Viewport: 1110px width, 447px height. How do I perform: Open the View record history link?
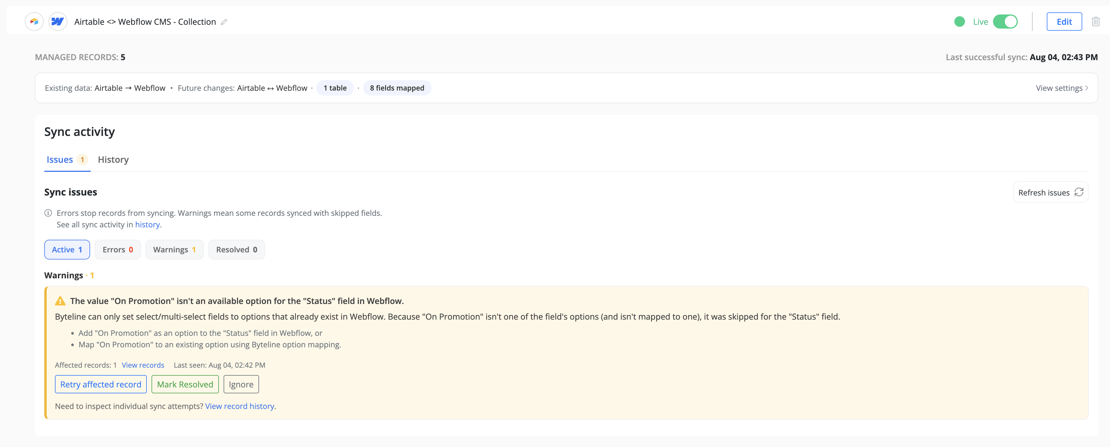[240, 406]
